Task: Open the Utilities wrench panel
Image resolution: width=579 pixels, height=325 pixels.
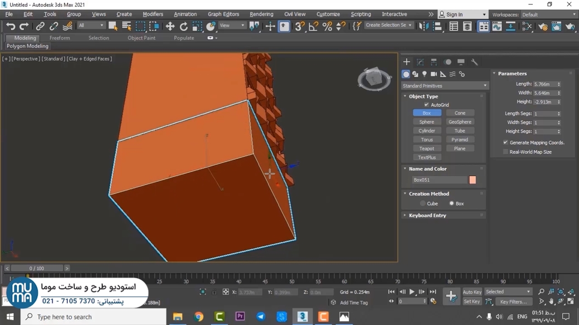Action: (475, 62)
